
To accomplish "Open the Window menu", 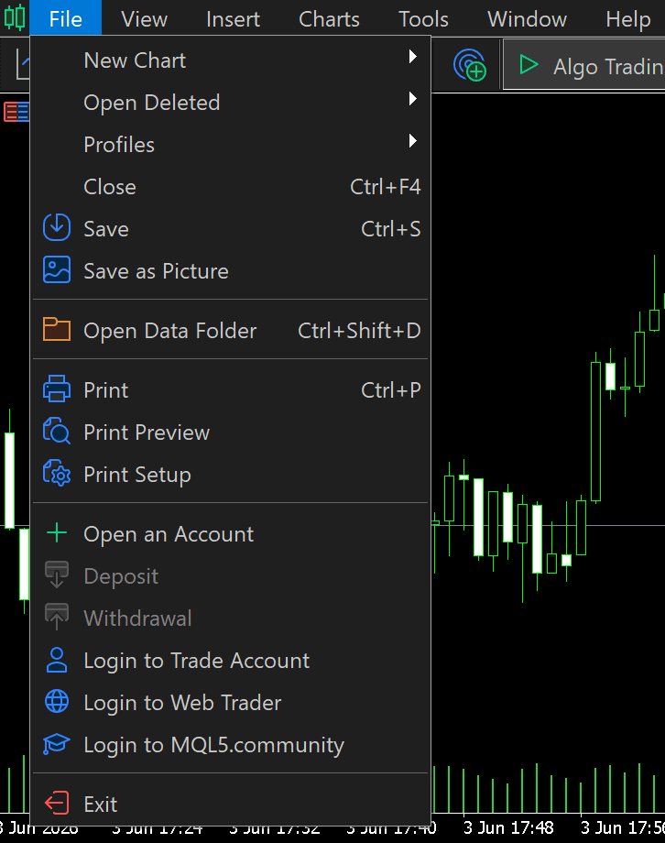I will pyautogui.click(x=527, y=19).
